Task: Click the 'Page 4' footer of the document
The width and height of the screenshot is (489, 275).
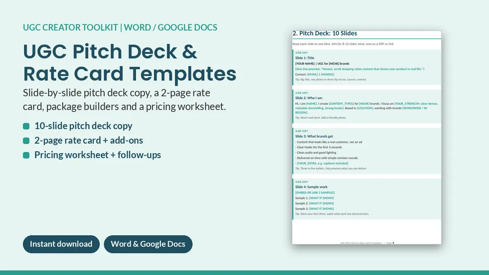Action: [390, 243]
